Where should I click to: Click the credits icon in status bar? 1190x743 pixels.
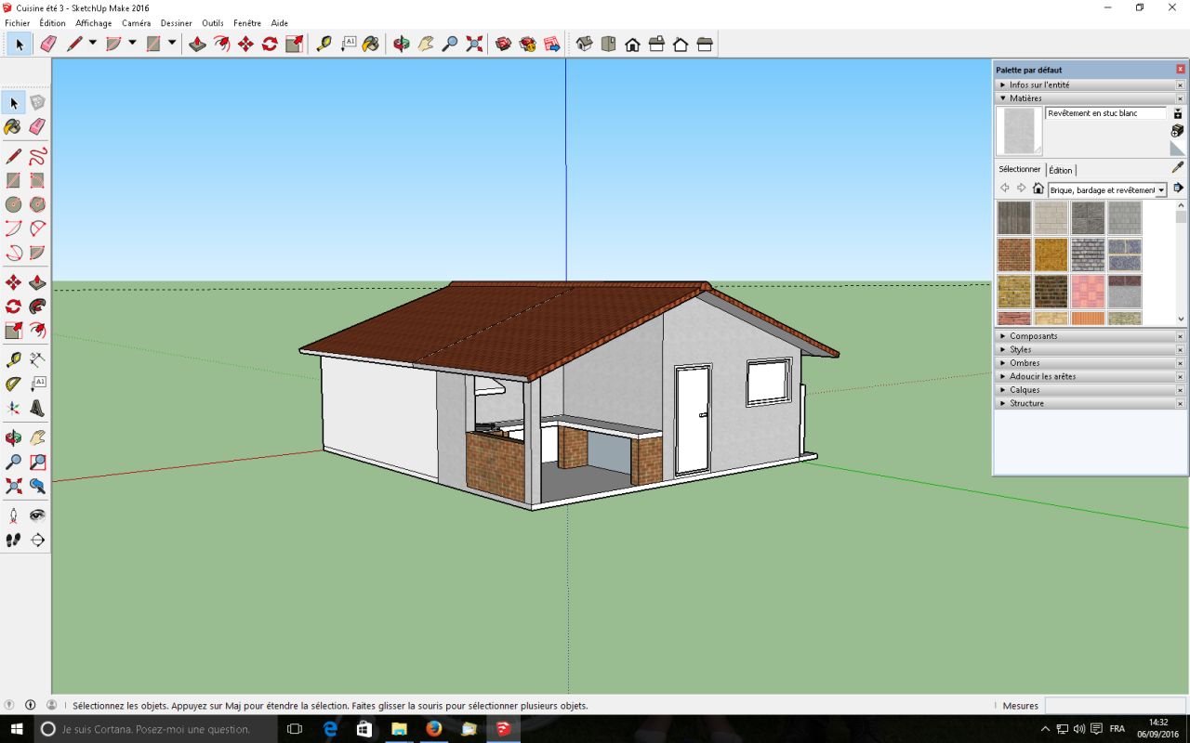[x=30, y=705]
